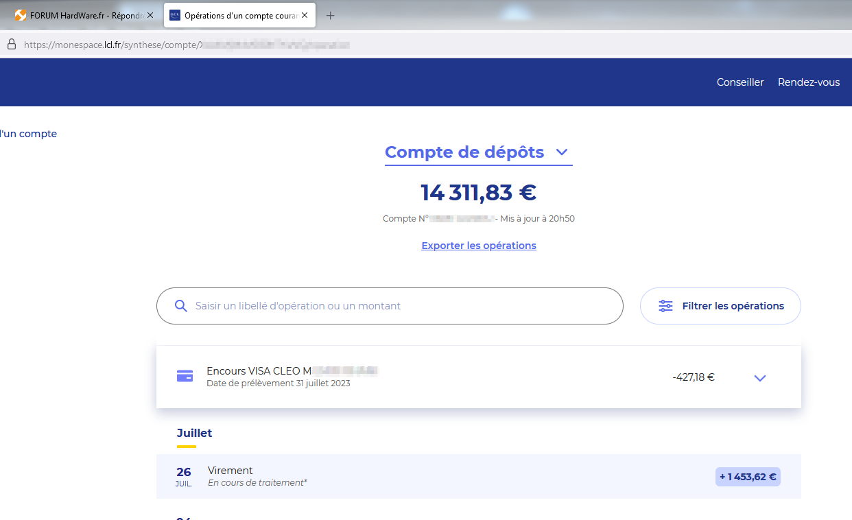Click the filter sliders icon
The image size is (852, 520).
(665, 306)
